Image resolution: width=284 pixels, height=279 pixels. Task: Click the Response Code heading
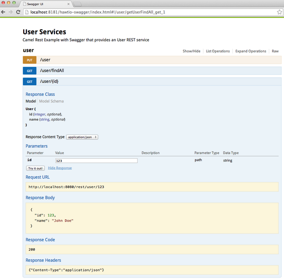(40, 240)
